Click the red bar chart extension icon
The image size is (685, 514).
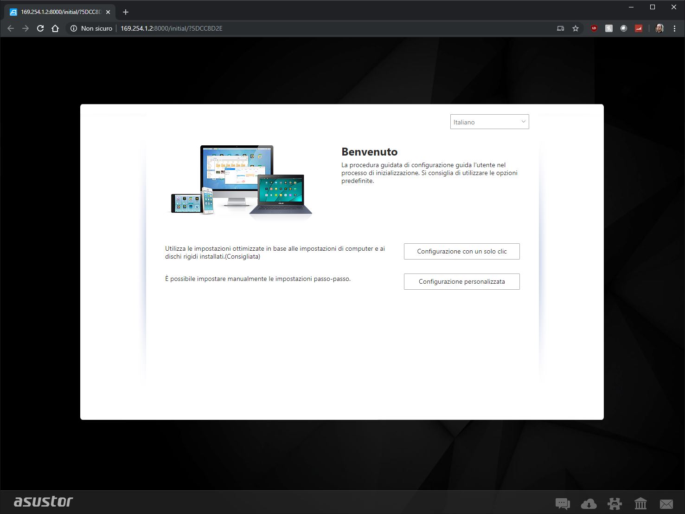point(639,28)
